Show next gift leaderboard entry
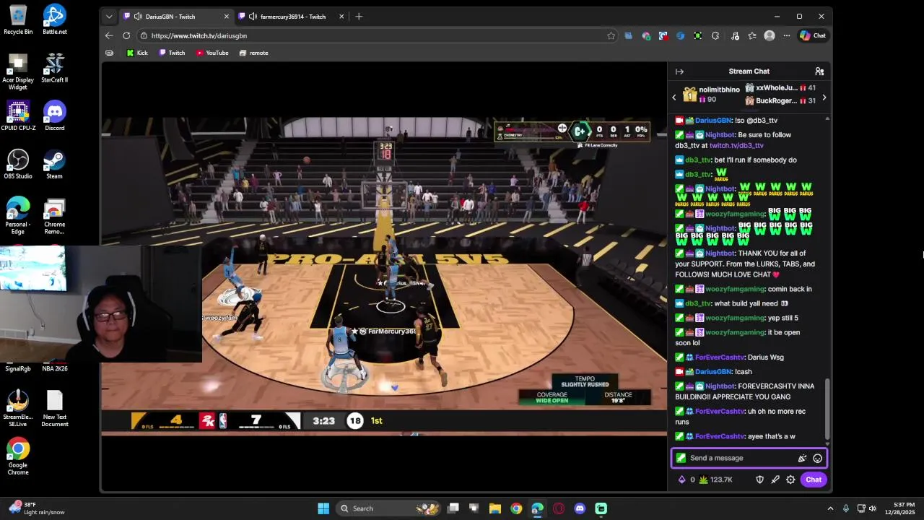This screenshot has height=520, width=924. 824,97
